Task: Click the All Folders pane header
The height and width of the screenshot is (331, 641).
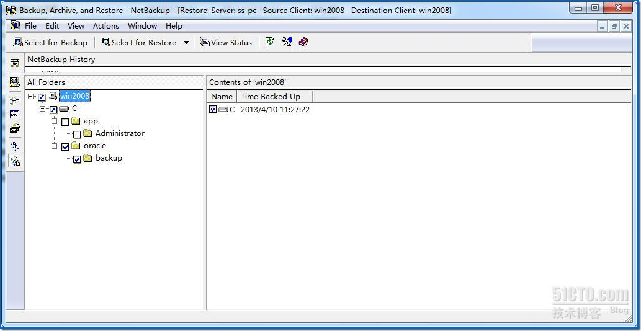Action: pos(114,82)
